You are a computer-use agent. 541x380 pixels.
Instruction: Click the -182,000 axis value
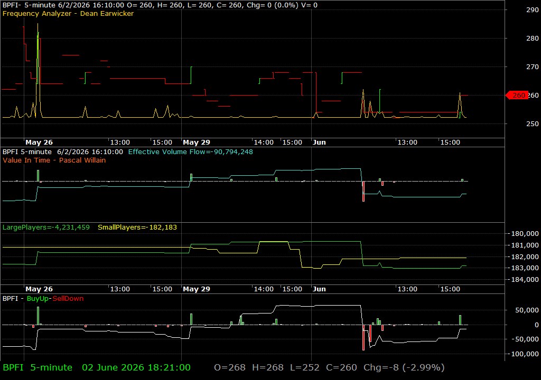coord(524,256)
